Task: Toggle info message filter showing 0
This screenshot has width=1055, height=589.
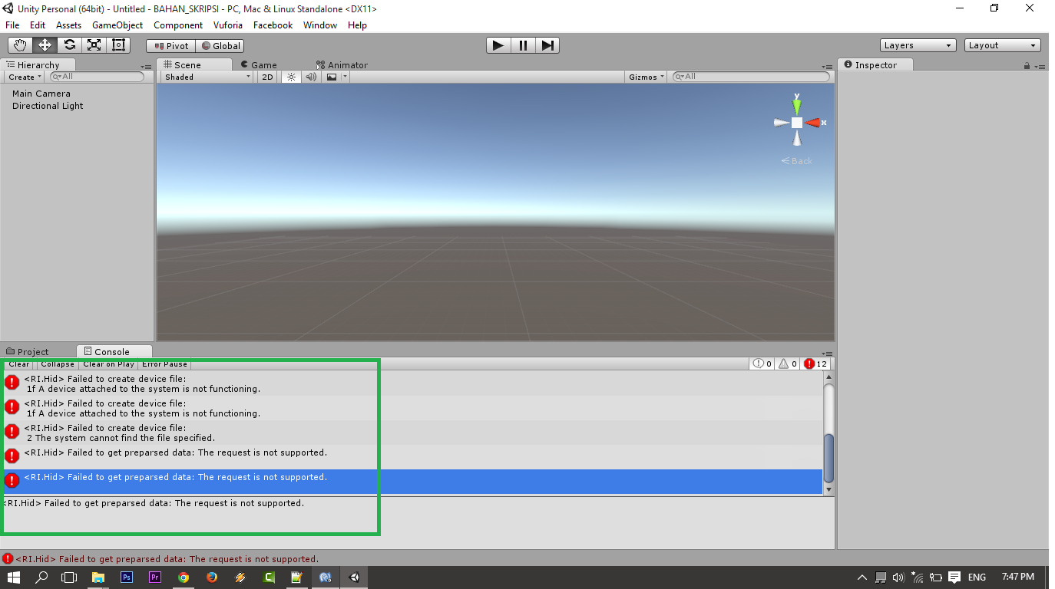Action: pyautogui.click(x=762, y=364)
